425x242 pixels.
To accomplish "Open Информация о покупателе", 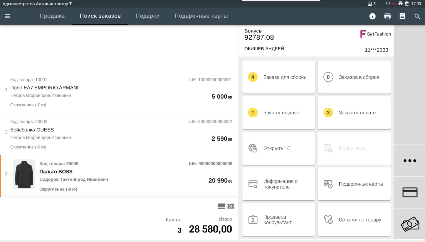I will pyautogui.click(x=279, y=184).
